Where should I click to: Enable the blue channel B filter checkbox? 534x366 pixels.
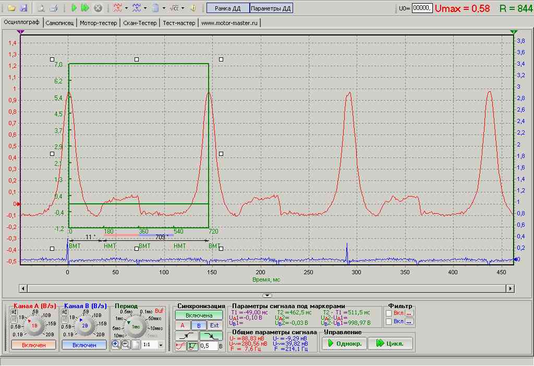[389, 322]
